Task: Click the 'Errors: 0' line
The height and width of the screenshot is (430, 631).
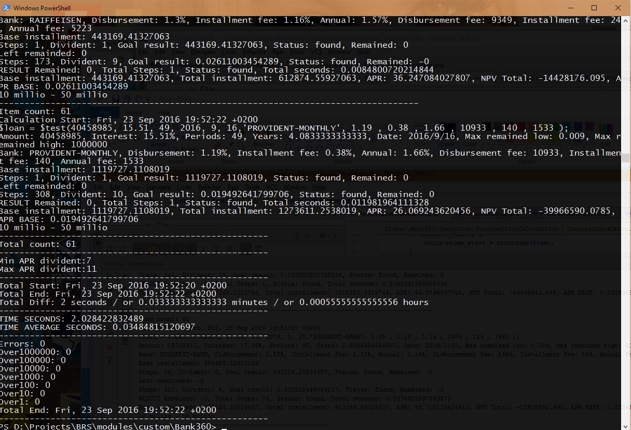Action: point(22,344)
